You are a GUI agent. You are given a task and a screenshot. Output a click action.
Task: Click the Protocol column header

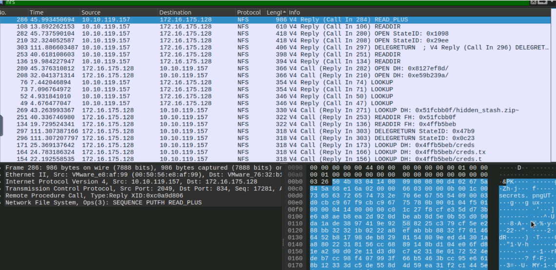[249, 12]
